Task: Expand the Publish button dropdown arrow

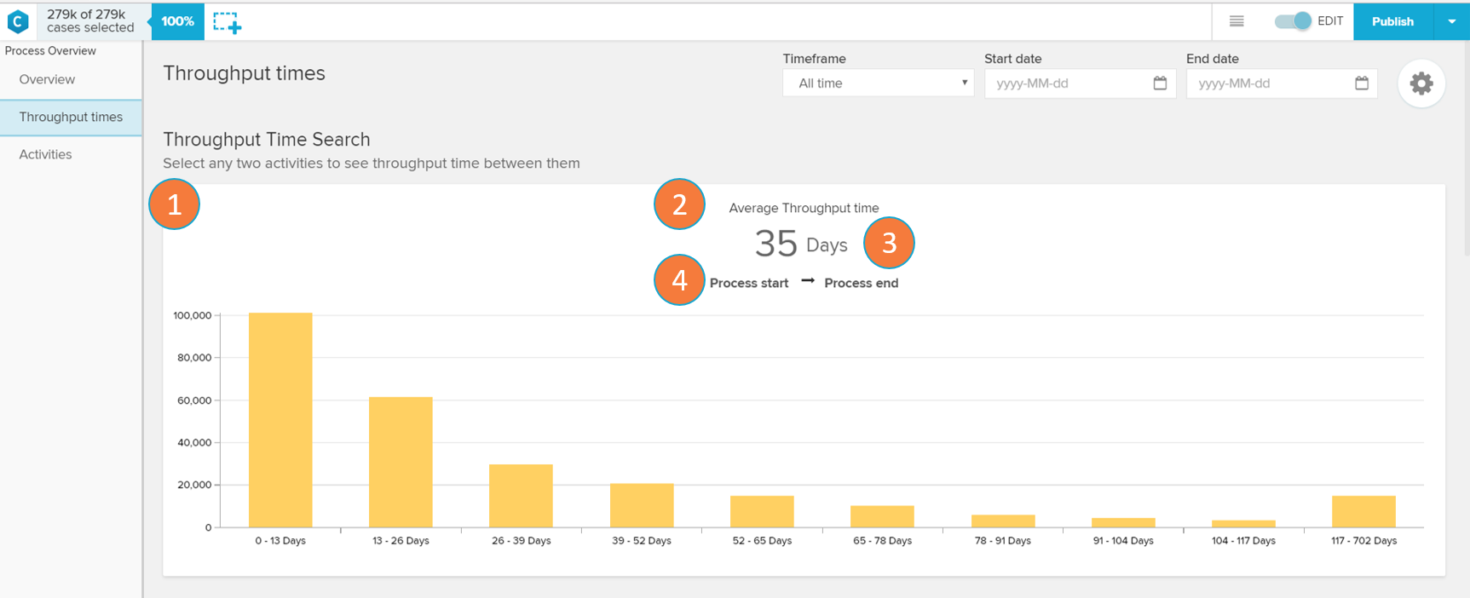Action: (1451, 21)
